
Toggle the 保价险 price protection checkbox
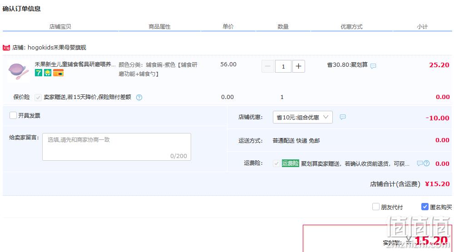(38, 97)
